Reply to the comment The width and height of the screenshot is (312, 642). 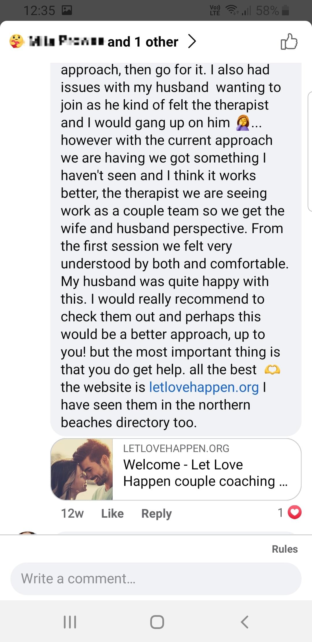coord(156,514)
